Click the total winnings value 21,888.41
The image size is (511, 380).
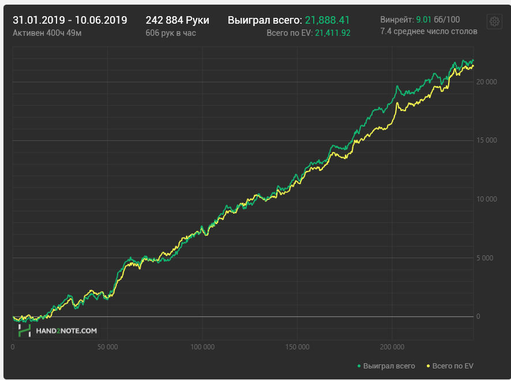click(x=327, y=20)
